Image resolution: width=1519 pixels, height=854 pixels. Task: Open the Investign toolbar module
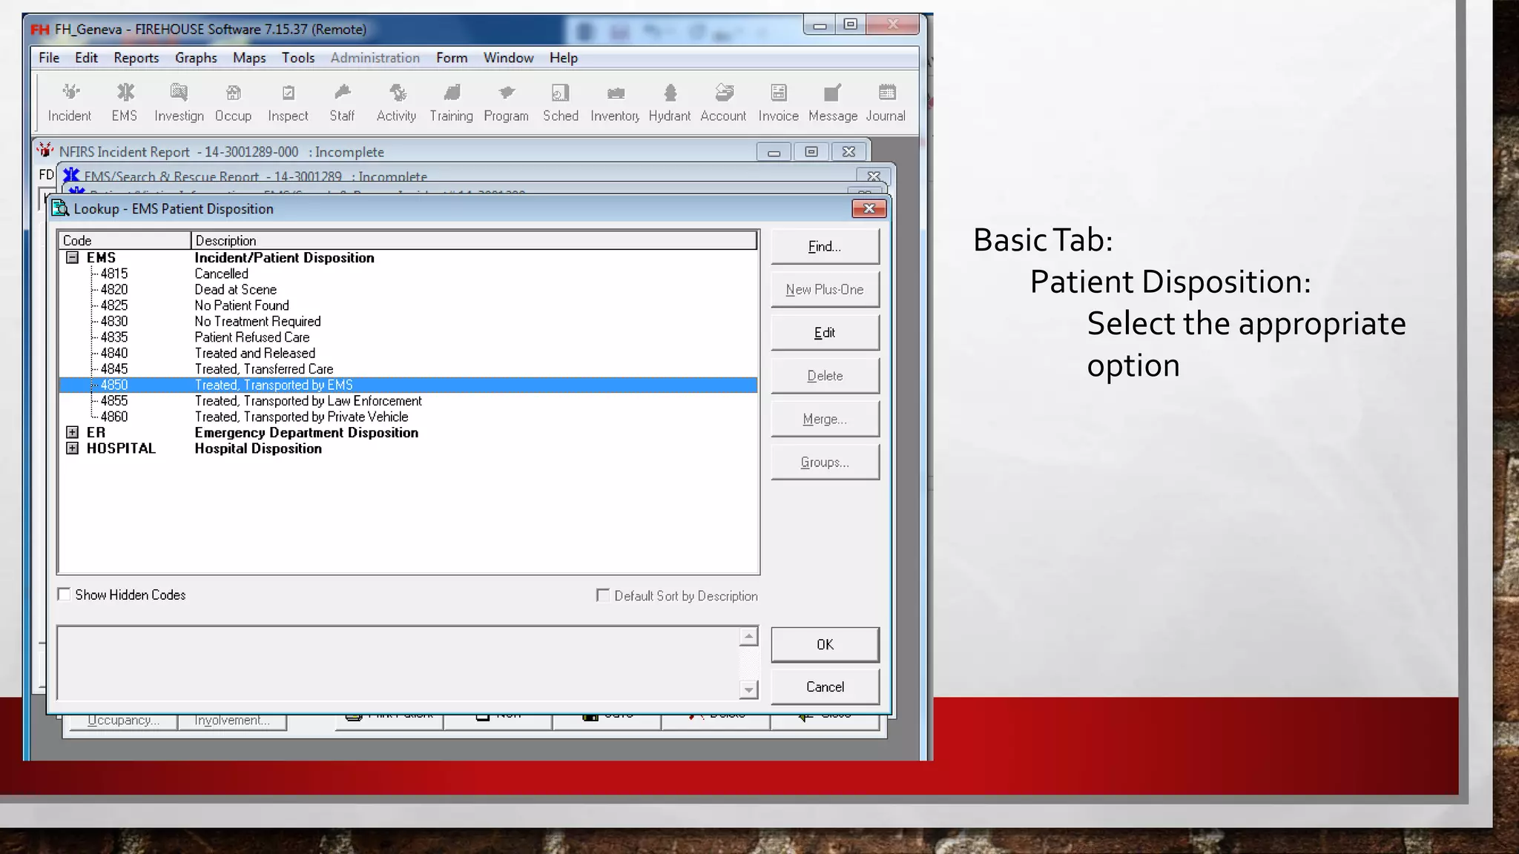tap(179, 103)
